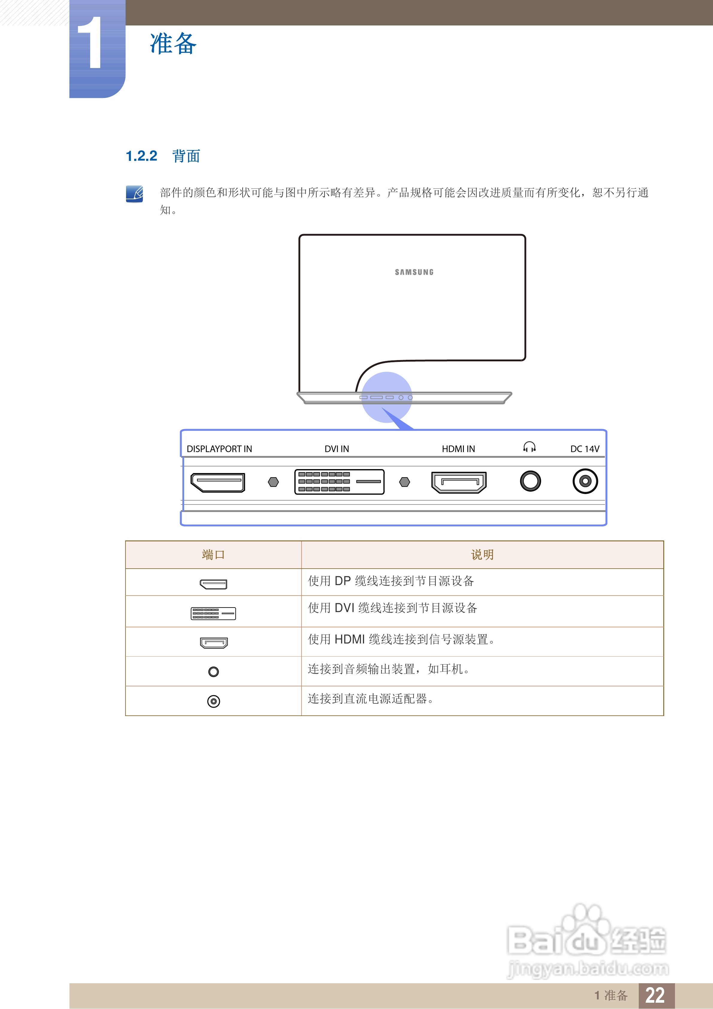Click the SAMSUNG logo on the monitor
Viewport: 713px width, 1009px height.
point(414,272)
